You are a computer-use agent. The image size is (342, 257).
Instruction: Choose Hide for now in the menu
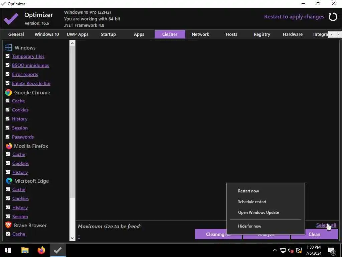pyautogui.click(x=266, y=226)
